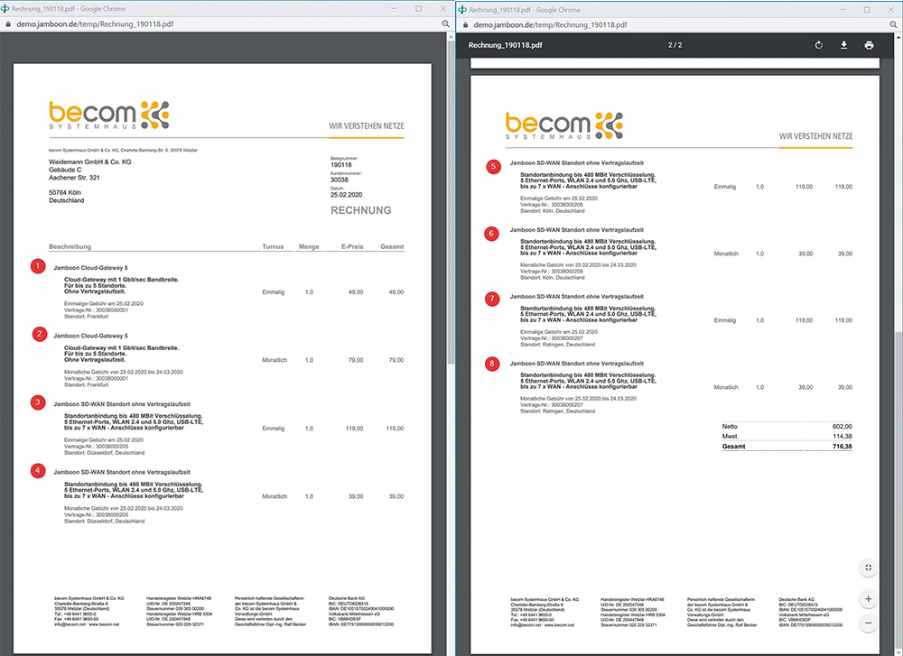Zoom in using the plus button
Screen dimensions: 903x656
(868, 599)
